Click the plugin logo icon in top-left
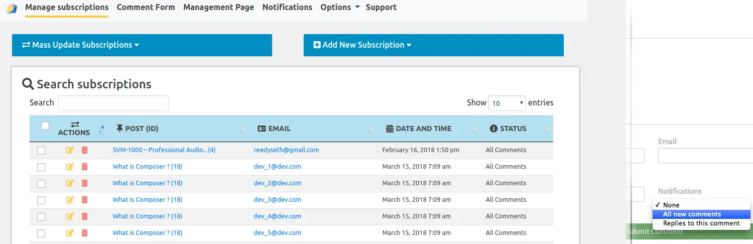This screenshot has width=753, height=244. point(11,8)
